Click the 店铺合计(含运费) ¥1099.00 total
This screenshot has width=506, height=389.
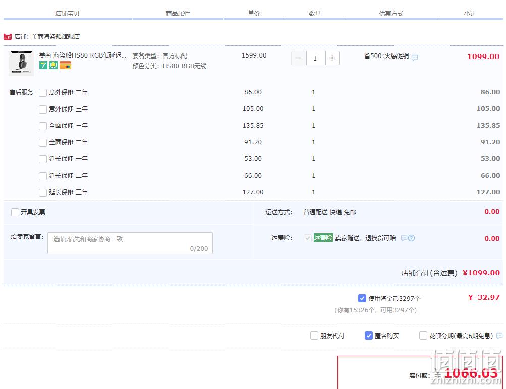451,273
